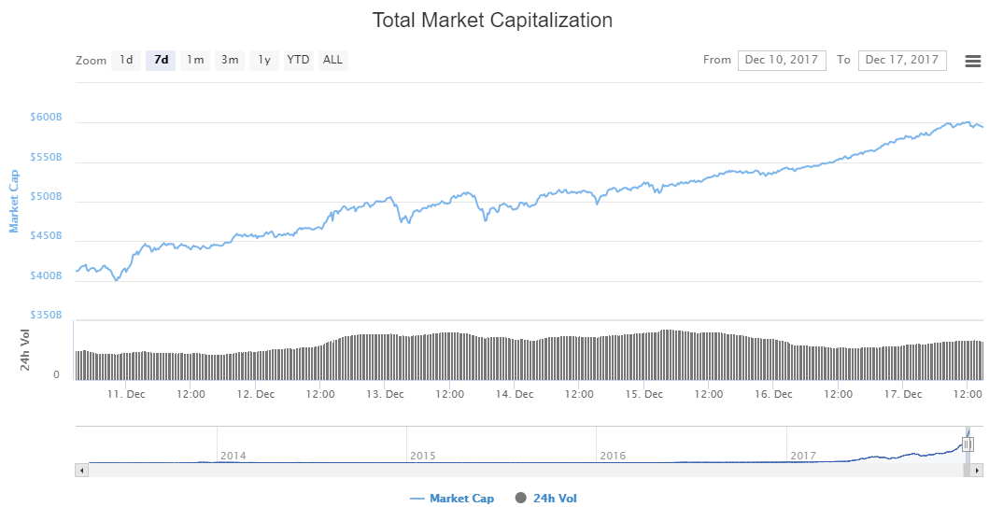Toggle 24h Vol series in legend
This screenshot has height=507, width=1003.
[555, 499]
